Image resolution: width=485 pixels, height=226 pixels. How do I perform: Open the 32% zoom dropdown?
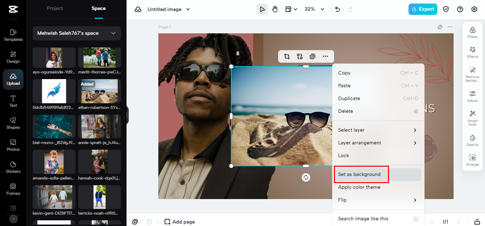coord(314,9)
